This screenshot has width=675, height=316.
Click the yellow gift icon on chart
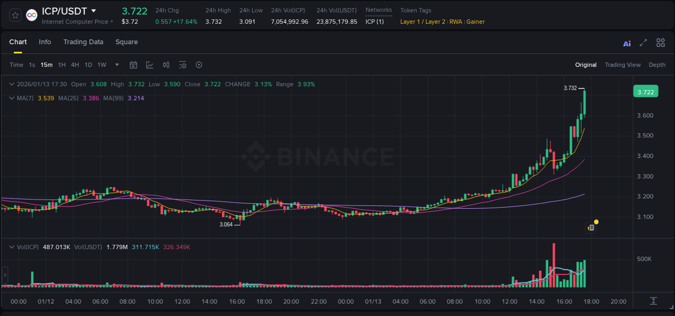click(596, 222)
